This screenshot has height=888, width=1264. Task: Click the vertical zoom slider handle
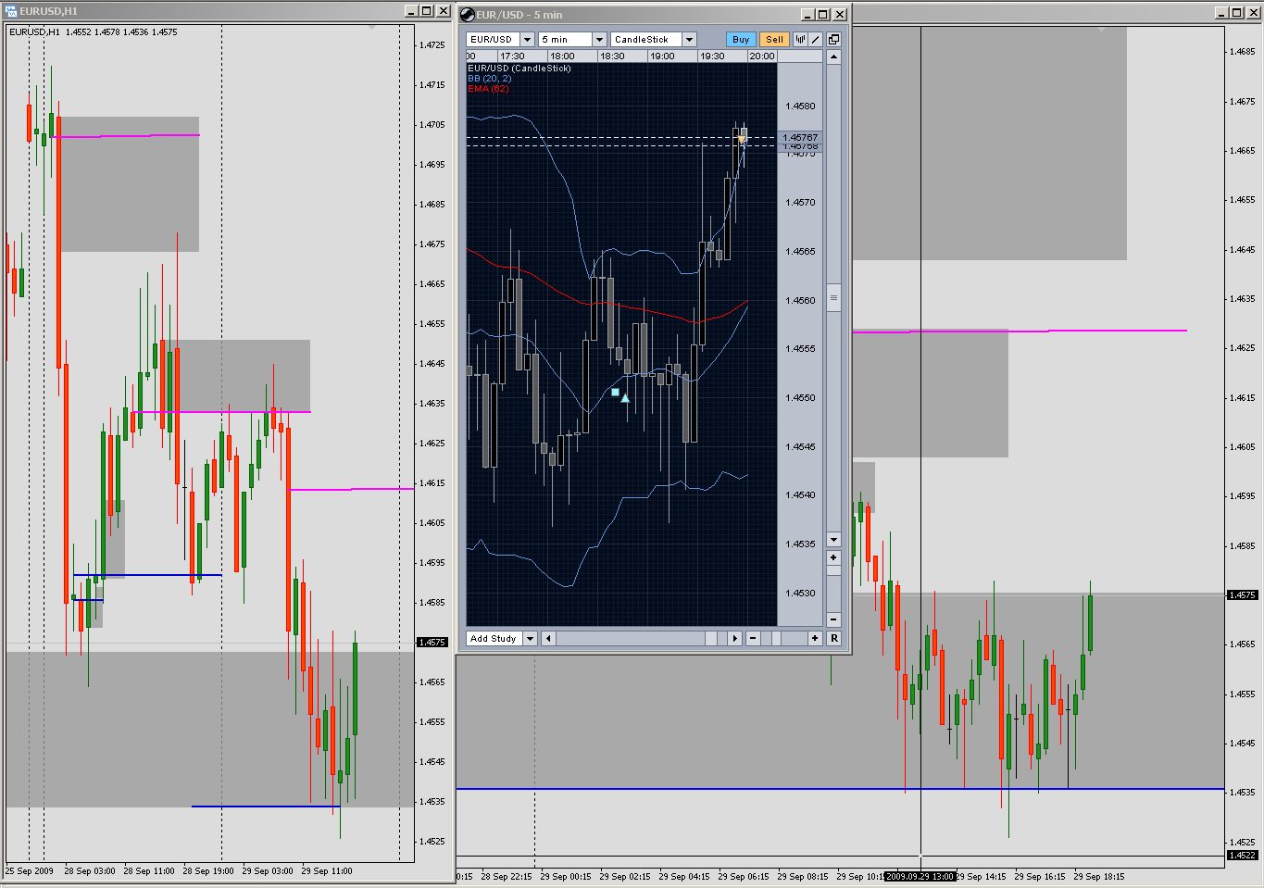pyautogui.click(x=833, y=570)
